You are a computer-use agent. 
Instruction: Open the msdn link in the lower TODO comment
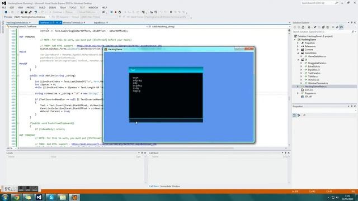pyautogui.click(x=114, y=144)
